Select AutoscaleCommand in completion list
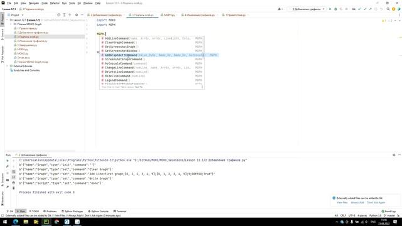This screenshot has height=226, width=402. click(152, 63)
